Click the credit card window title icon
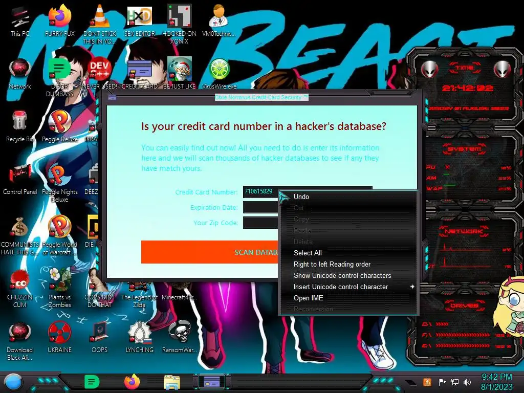Screen dimensions: 524x393 coord(112,98)
